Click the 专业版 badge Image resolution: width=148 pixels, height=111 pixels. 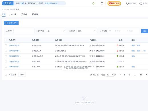click(8, 3)
